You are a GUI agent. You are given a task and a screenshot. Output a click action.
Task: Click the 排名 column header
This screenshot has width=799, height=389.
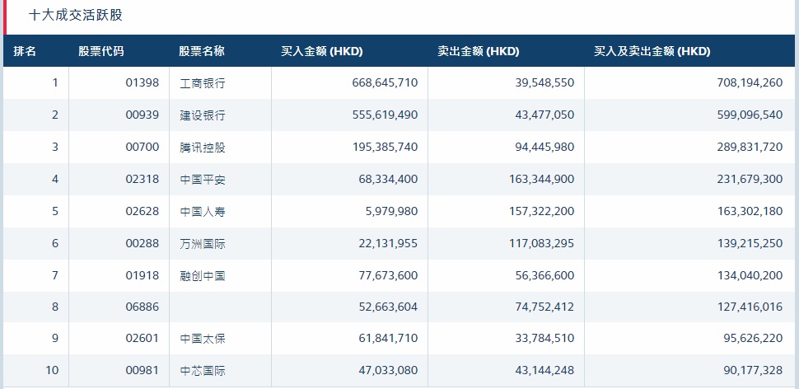tap(25, 51)
